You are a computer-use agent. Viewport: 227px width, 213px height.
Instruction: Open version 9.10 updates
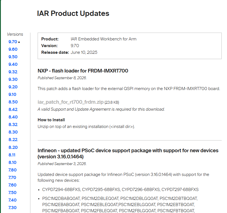click(x=12, y=95)
